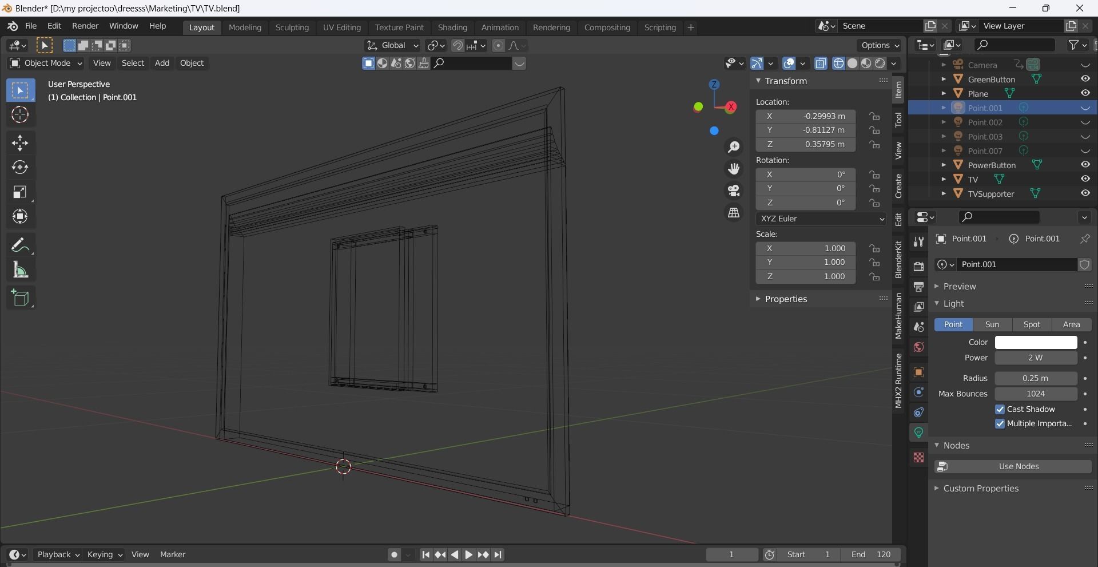This screenshot has width=1098, height=567.
Task: Open the Object properties tab
Action: (x=918, y=372)
